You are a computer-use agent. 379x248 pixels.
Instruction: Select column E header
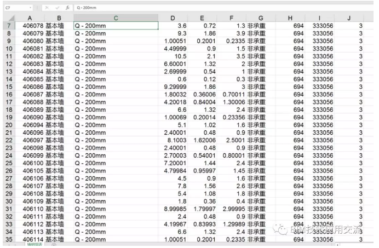point(202,18)
